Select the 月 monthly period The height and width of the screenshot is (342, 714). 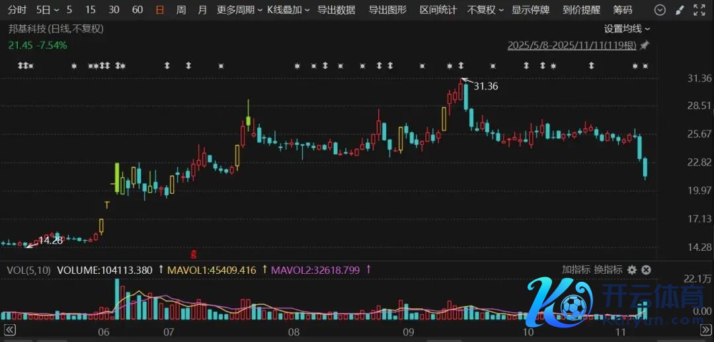202,10
